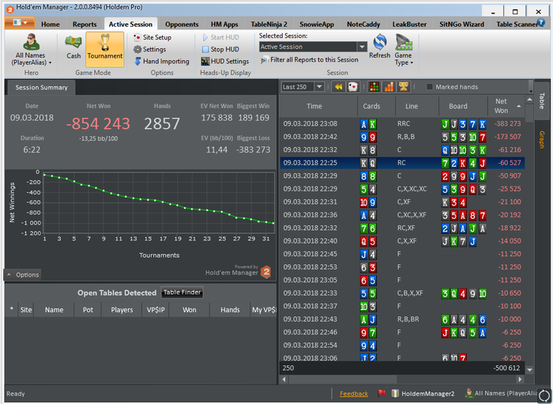Click the horizontal scroll right arrow
Screen dimensions: 553x404
click(520, 379)
